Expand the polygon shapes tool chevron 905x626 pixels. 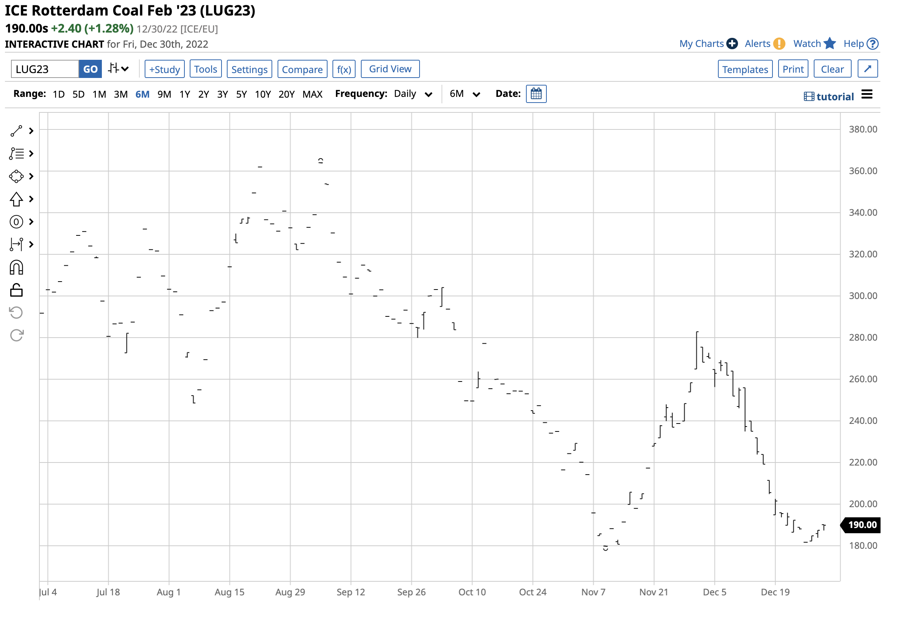(x=31, y=176)
